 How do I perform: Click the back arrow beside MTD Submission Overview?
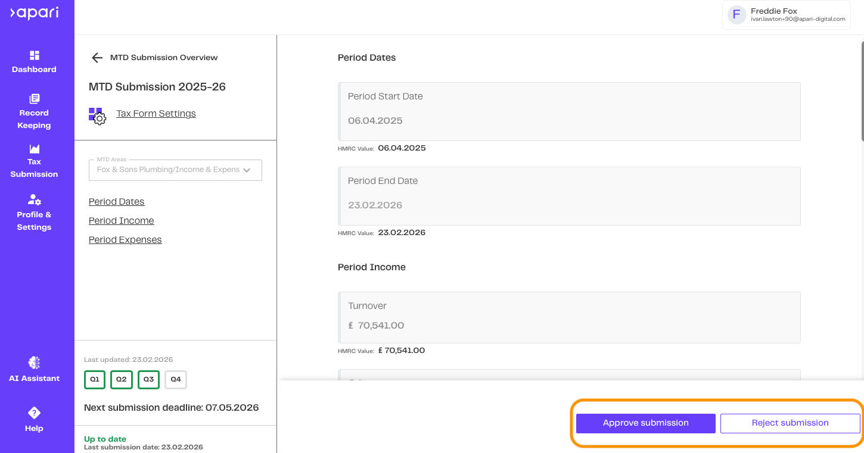pyautogui.click(x=97, y=58)
